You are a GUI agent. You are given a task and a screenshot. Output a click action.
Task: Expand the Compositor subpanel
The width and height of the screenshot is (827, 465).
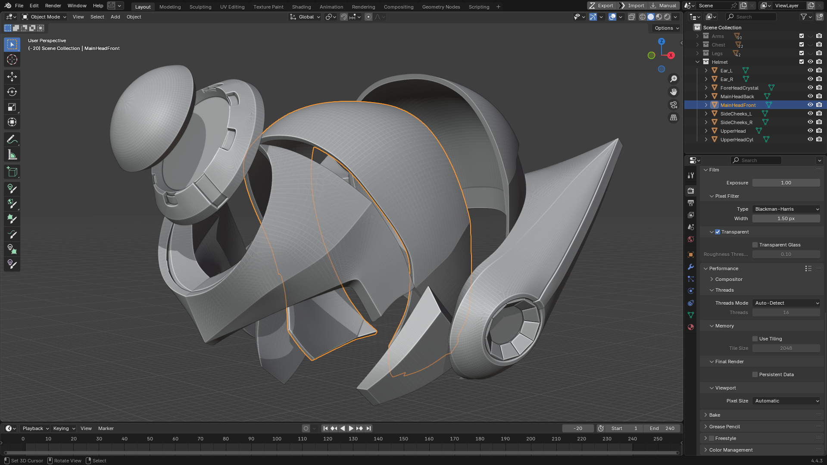click(728, 279)
